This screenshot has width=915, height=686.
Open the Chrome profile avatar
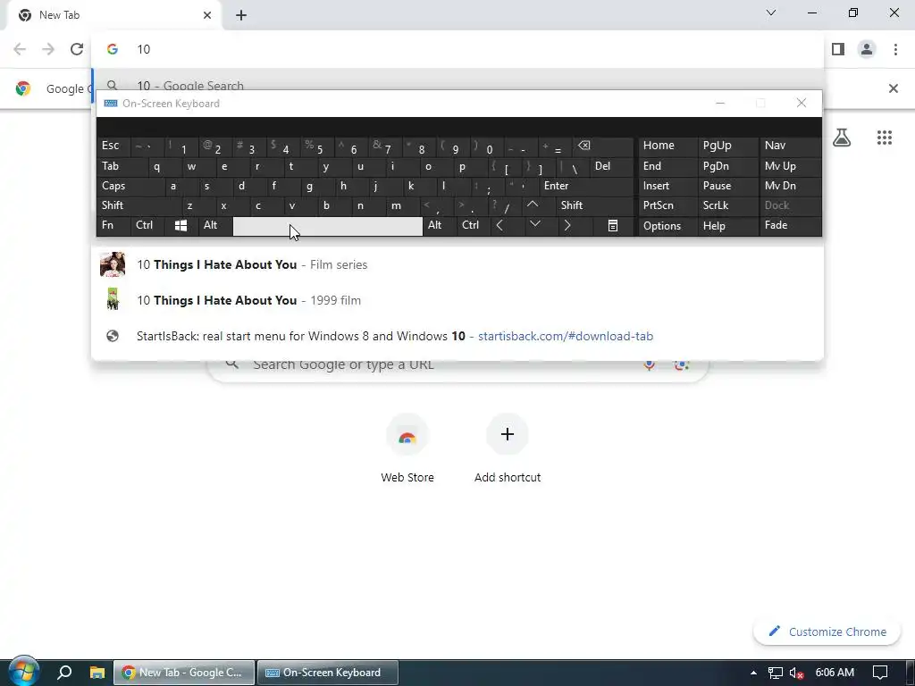[x=867, y=49]
